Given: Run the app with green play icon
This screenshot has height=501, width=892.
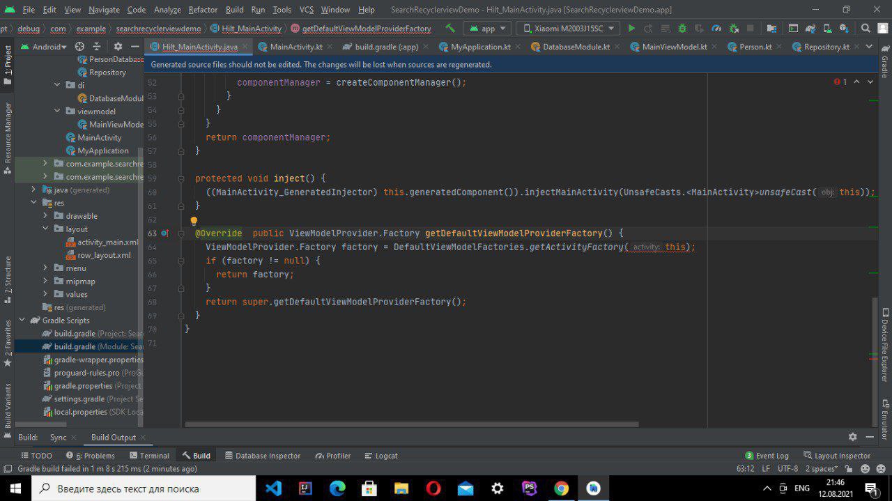Looking at the screenshot, I should pyautogui.click(x=631, y=29).
